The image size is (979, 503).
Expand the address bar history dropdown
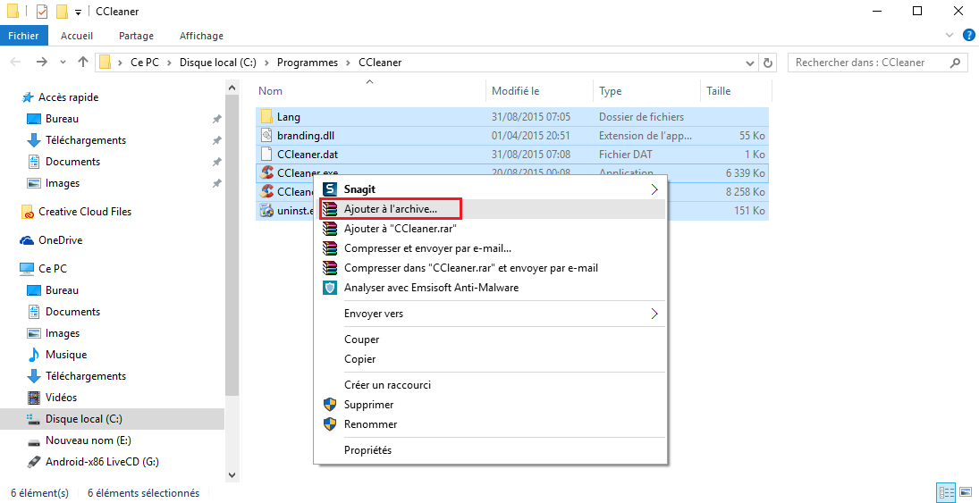click(750, 63)
